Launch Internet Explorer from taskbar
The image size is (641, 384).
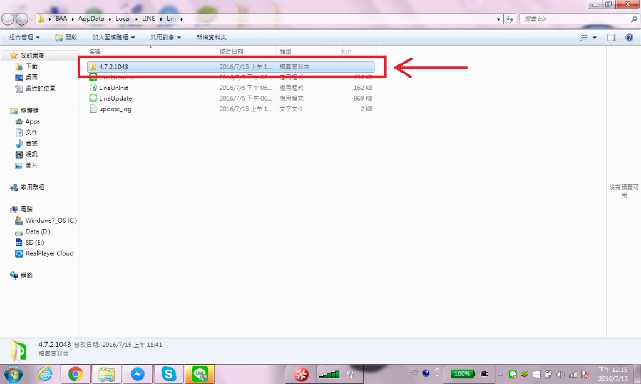click(x=44, y=374)
